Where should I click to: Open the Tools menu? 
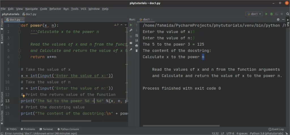pos(75,9)
